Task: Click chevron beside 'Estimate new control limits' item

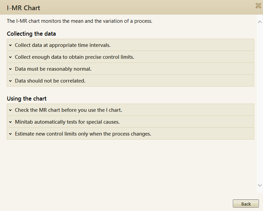Action: (11, 134)
